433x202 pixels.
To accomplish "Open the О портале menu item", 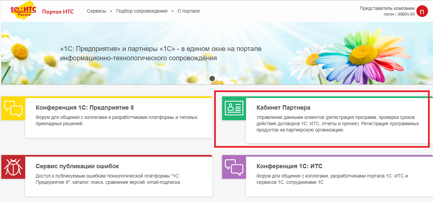I will (x=189, y=11).
